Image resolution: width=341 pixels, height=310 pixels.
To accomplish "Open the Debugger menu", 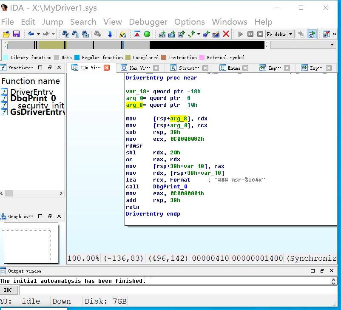I will (148, 22).
